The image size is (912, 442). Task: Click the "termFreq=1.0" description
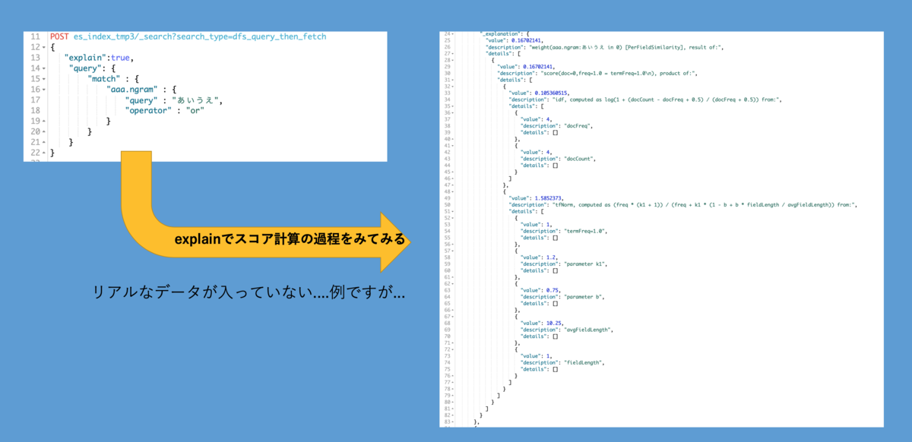(x=584, y=231)
